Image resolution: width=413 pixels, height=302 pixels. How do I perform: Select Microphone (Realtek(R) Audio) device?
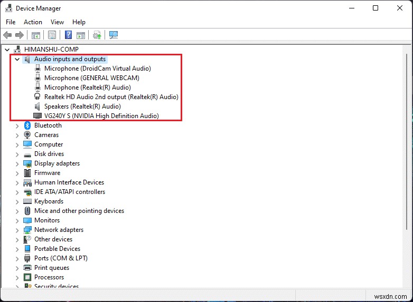88,87
